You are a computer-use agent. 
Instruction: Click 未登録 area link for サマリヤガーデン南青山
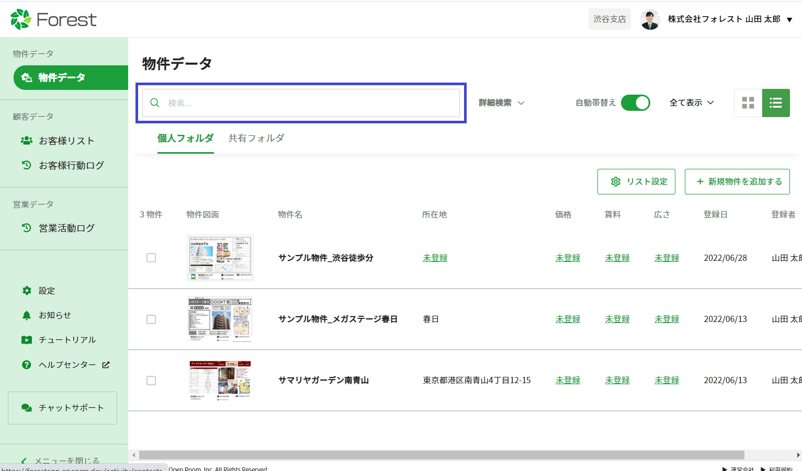tap(667, 380)
